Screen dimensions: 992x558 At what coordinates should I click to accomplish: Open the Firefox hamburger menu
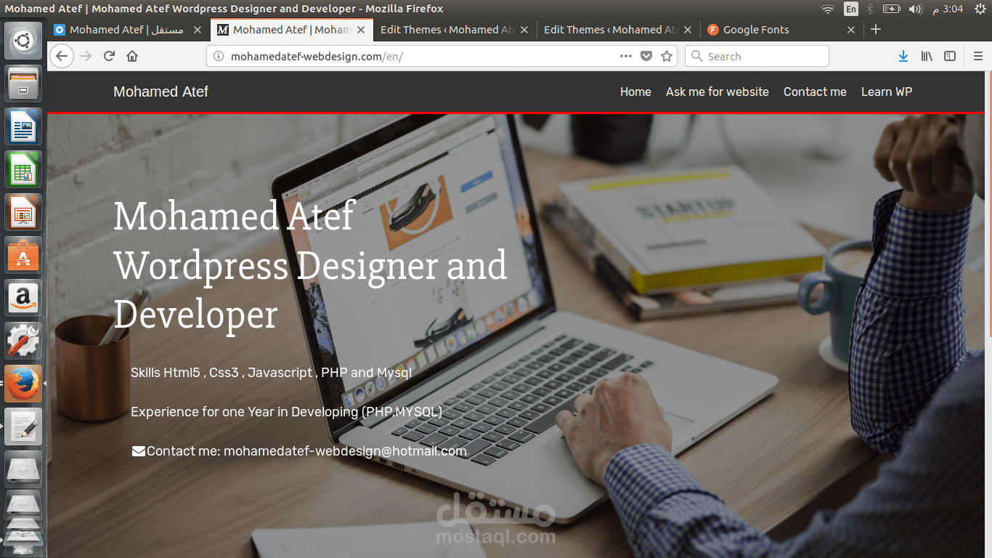(977, 56)
